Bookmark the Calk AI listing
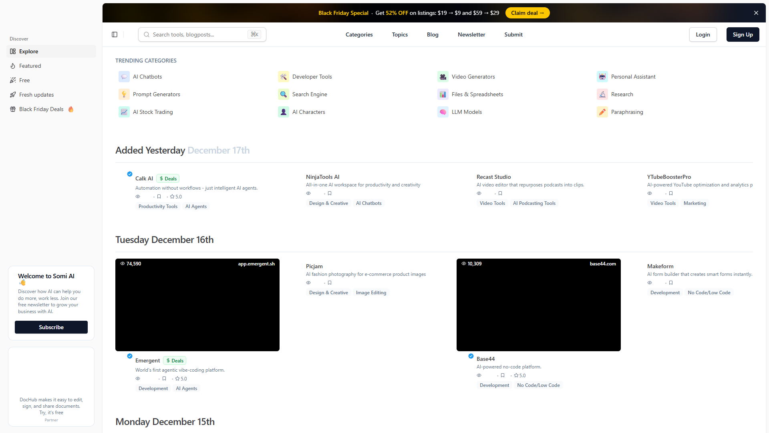The height and width of the screenshot is (433, 769). [159, 196]
